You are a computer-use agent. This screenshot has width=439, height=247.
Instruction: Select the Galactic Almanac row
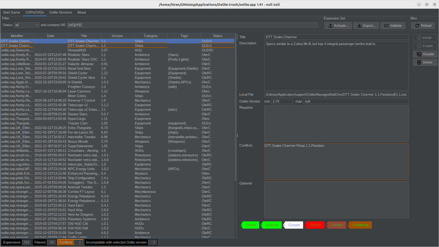(117, 64)
